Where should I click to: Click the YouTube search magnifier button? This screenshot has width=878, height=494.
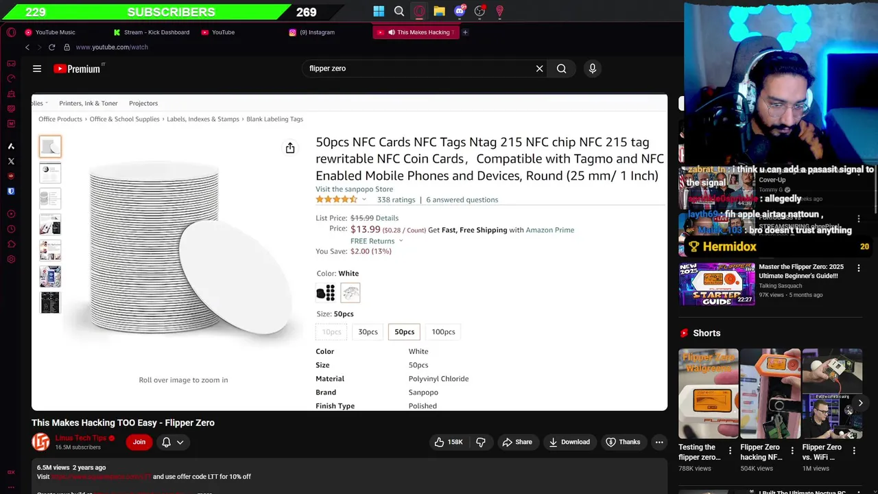click(x=561, y=69)
